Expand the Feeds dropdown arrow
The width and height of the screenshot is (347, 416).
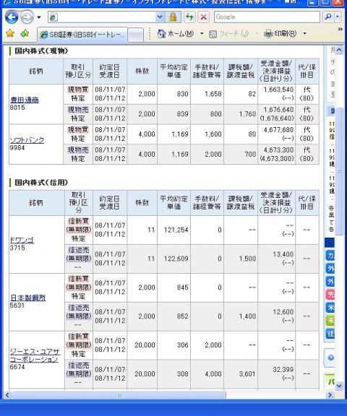[257, 34]
